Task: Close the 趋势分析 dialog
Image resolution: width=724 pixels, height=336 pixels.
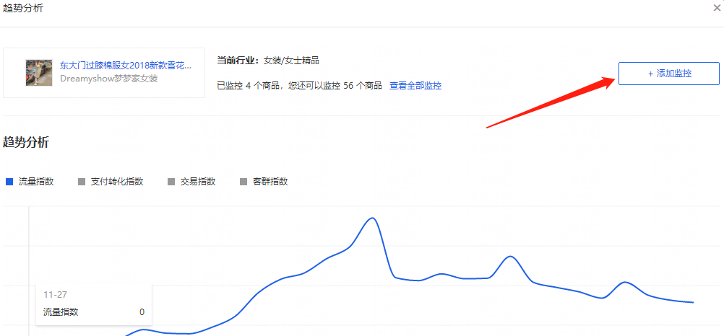Action: pos(717,8)
